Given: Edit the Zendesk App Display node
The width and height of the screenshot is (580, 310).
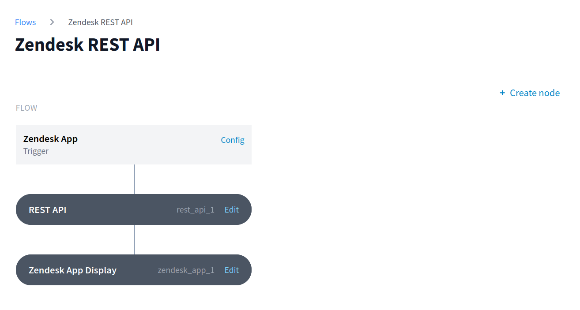Looking at the screenshot, I should tap(231, 270).
